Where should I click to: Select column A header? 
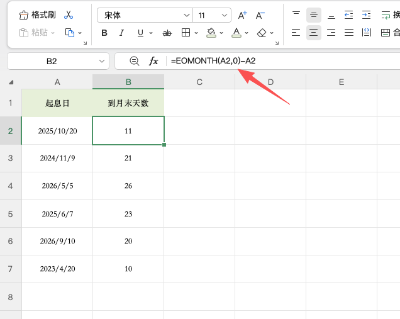pos(57,82)
